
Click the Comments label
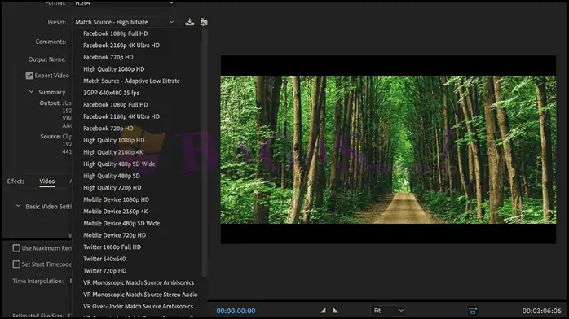[x=51, y=42]
